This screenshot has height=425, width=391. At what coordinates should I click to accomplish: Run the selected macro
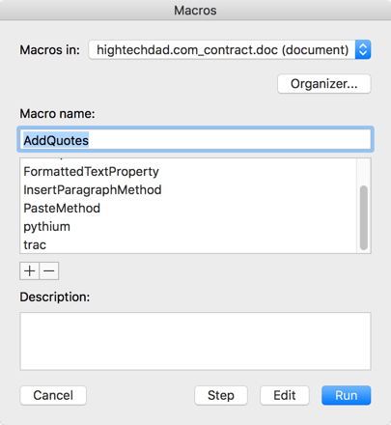(x=346, y=395)
